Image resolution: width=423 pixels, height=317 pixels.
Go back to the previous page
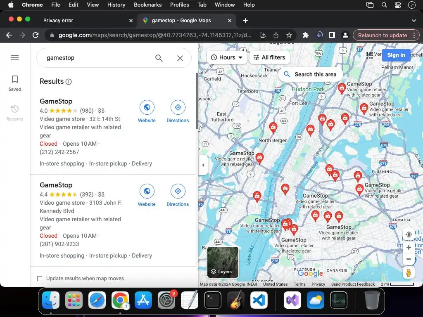point(9,35)
